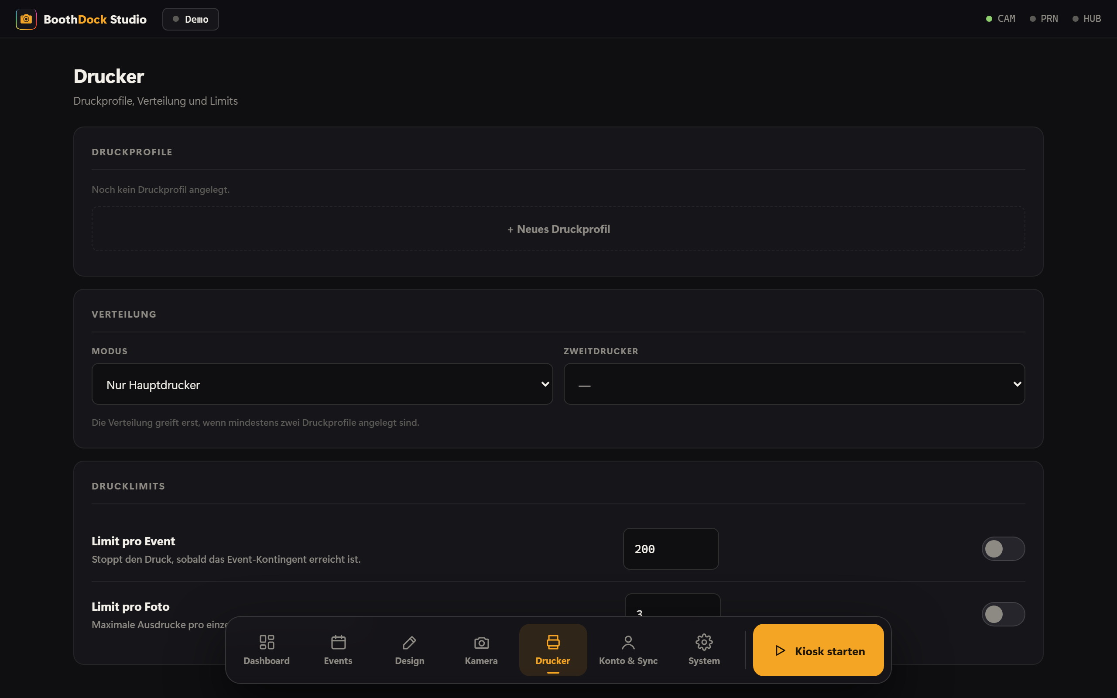The width and height of the screenshot is (1117, 698).
Task: Click the 'Die Verteilung greift erst' hint text
Action: [255, 422]
